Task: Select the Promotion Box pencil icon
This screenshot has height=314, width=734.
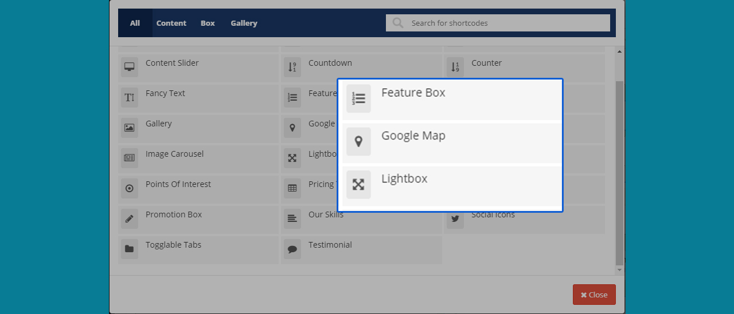Action: coord(130,218)
